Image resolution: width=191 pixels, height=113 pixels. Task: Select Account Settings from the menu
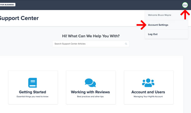(x=158, y=25)
